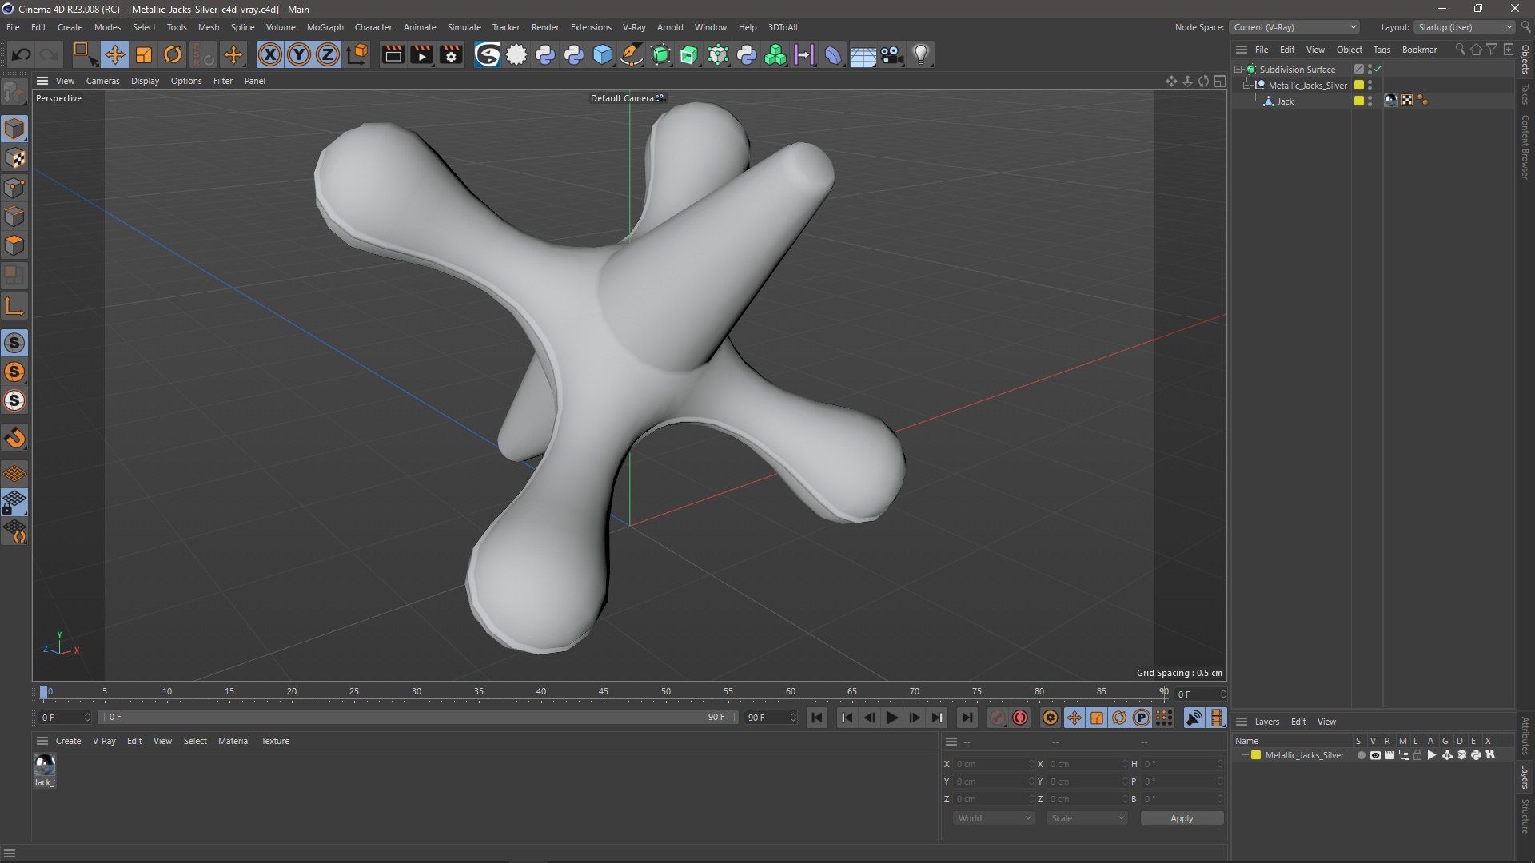This screenshot has width=1535, height=863.
Task: Select the Scale tool
Action: click(x=144, y=54)
